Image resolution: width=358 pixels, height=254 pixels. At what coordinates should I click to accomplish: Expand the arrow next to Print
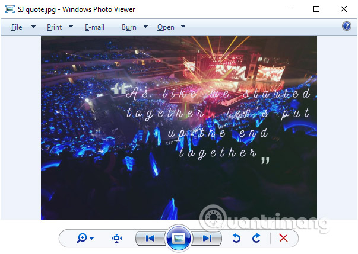click(71, 27)
